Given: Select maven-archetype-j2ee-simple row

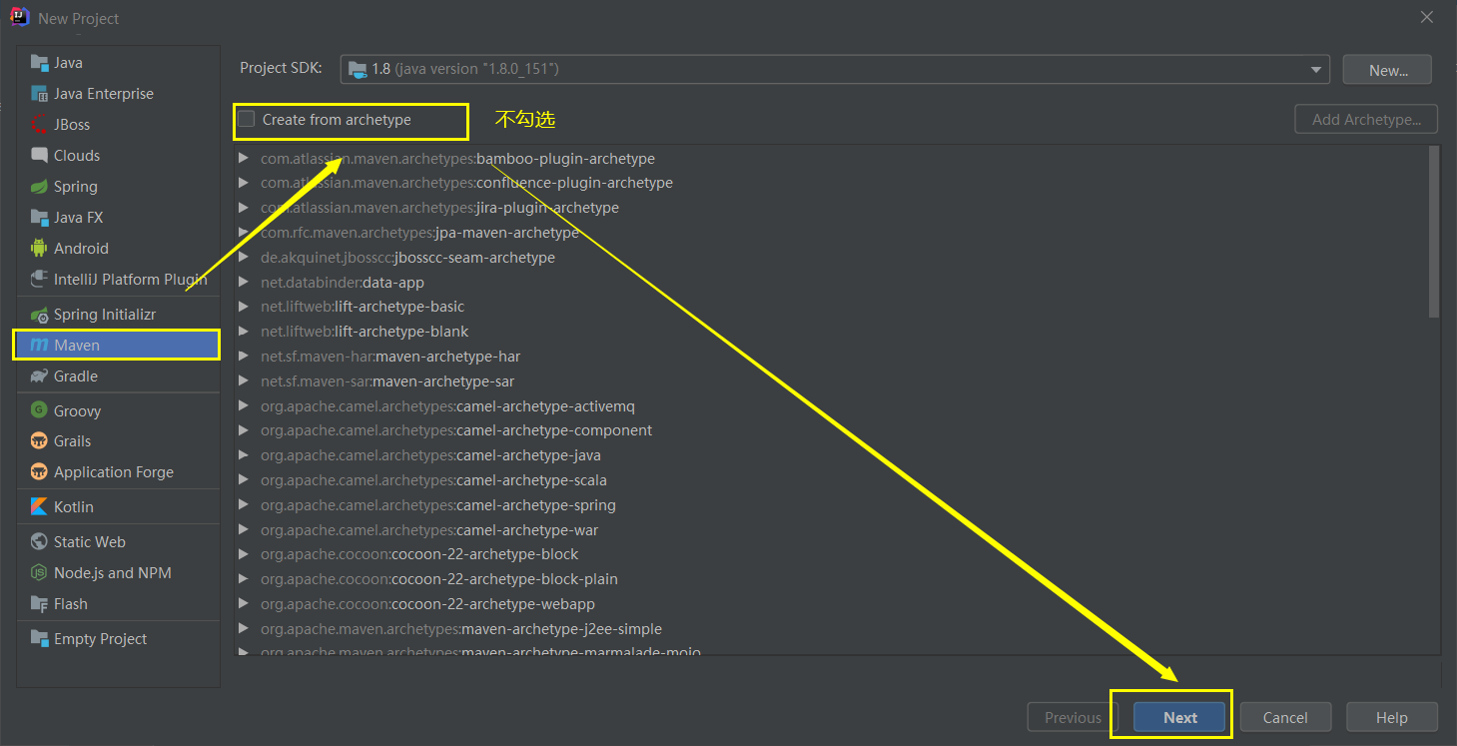Looking at the screenshot, I should (x=830, y=628).
